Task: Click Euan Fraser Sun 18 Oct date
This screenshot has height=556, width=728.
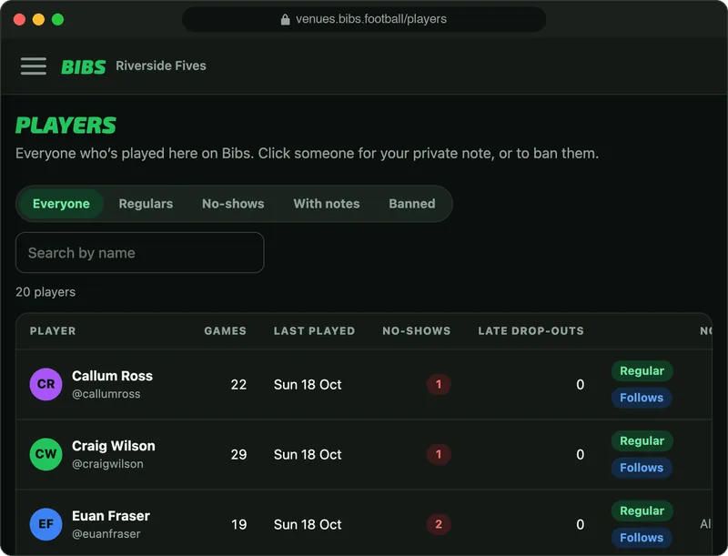Action: click(x=308, y=525)
